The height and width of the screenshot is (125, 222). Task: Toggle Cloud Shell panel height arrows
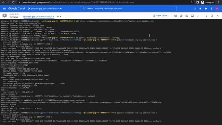tap(206, 16)
